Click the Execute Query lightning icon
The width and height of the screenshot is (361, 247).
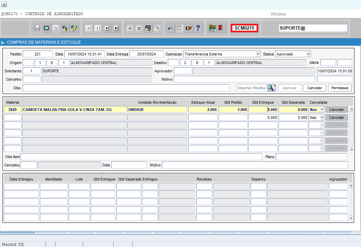[x=74, y=28]
